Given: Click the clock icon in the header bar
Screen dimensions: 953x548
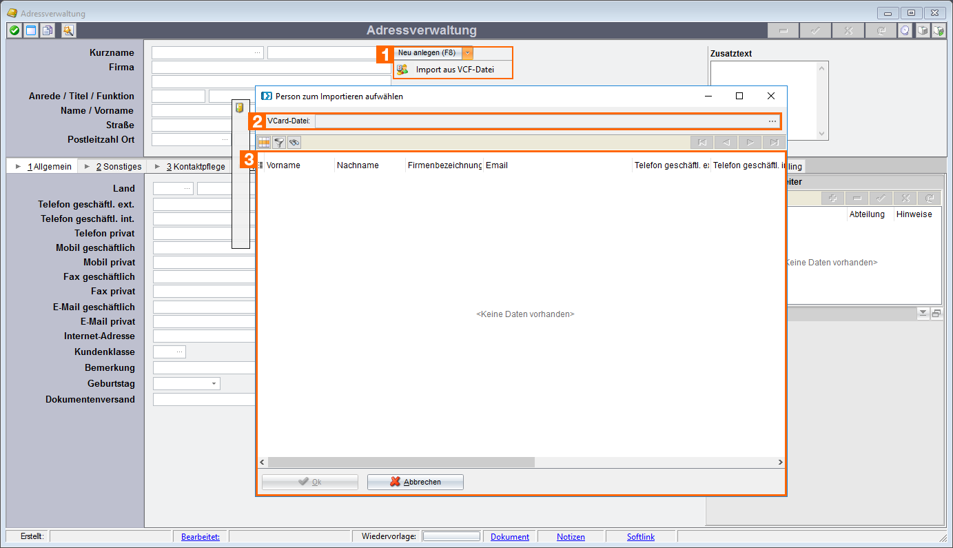Looking at the screenshot, I should click(905, 30).
